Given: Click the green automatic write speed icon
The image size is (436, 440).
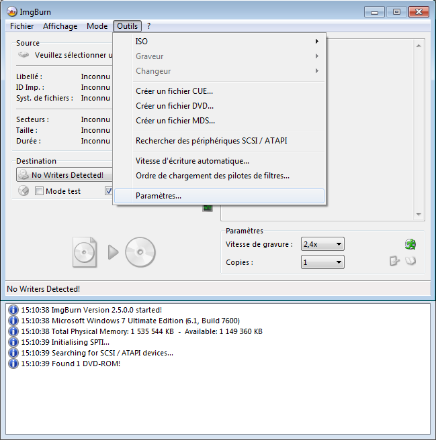Looking at the screenshot, I should (x=410, y=244).
